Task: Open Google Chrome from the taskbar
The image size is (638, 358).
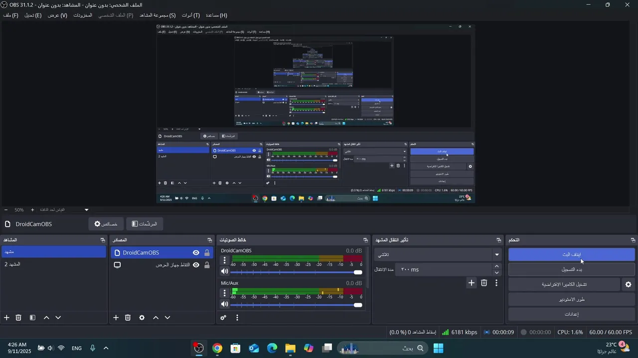Action: 217,348
